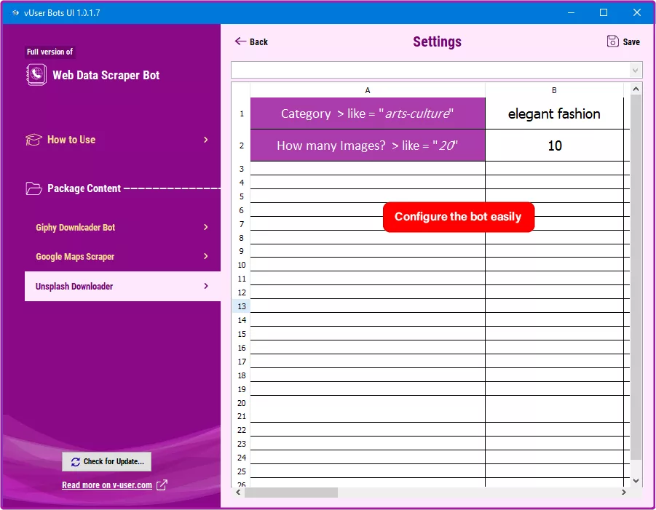Click the vertical scrollbar up arrow
656x510 pixels.
click(636, 89)
